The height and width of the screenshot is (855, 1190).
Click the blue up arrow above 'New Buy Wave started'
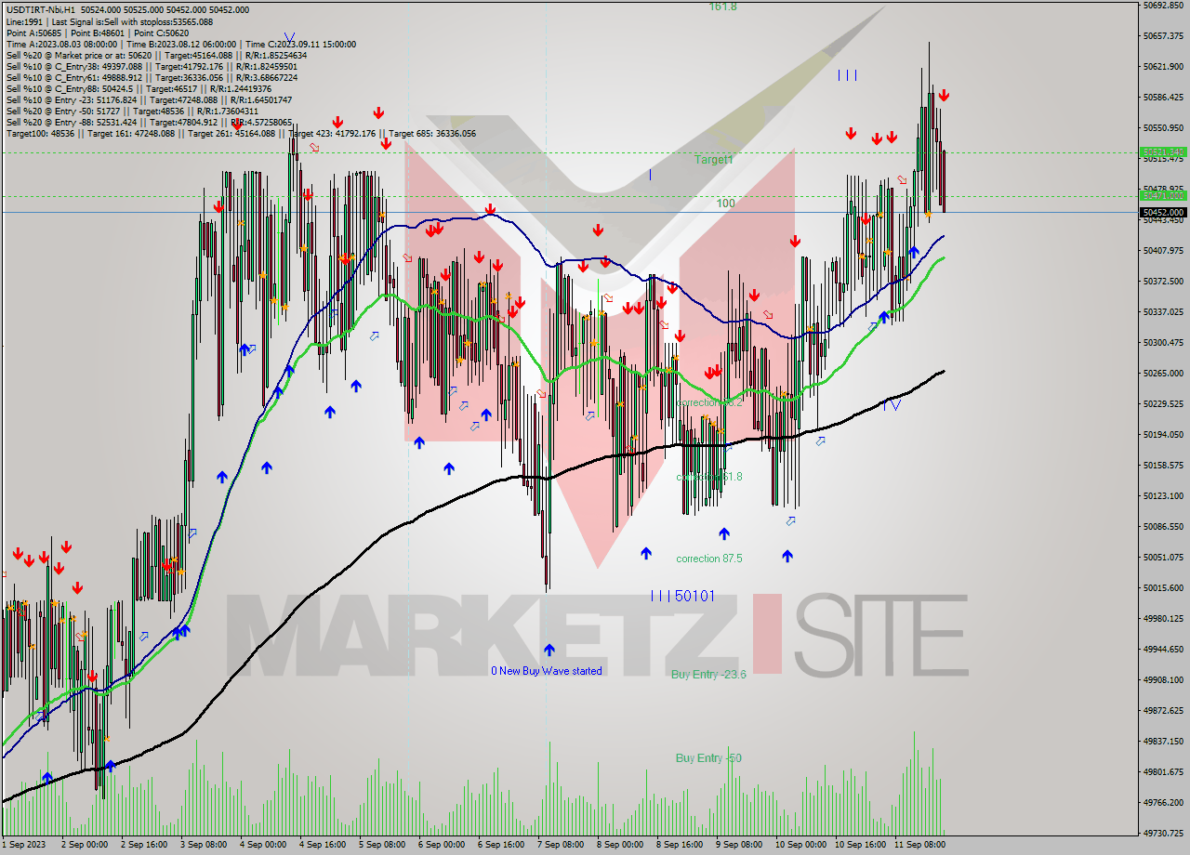coord(549,651)
